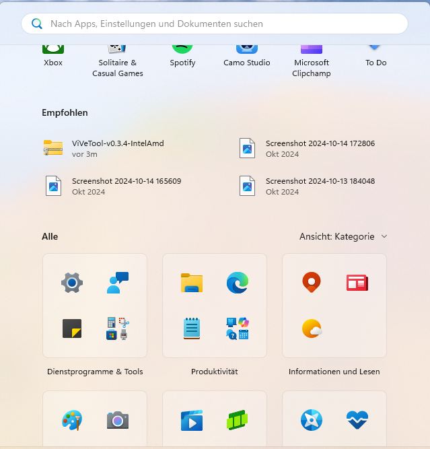Launch the green Xbox Game Bar icon
This screenshot has height=449, width=430.
(x=238, y=420)
